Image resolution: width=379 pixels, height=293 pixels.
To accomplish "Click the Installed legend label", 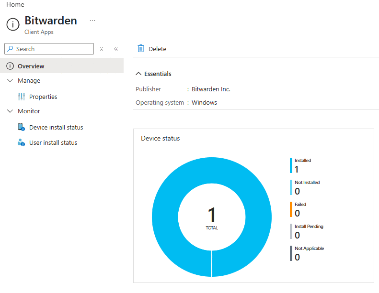I will (303, 161).
